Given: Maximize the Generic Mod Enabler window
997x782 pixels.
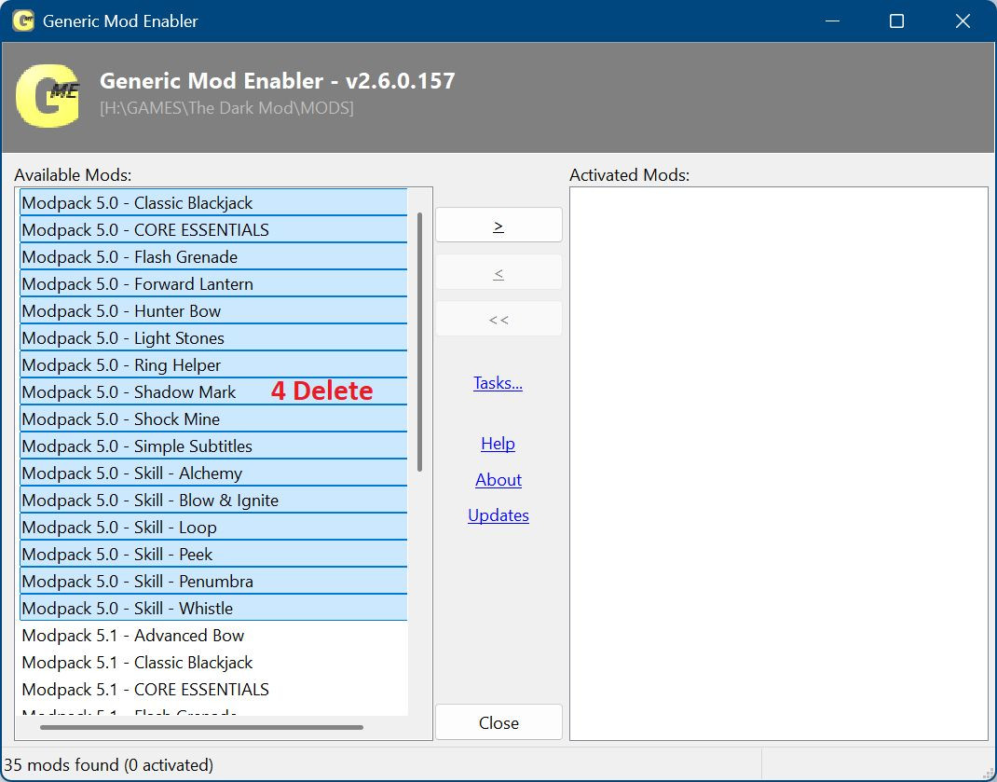Looking at the screenshot, I should coord(896,21).
